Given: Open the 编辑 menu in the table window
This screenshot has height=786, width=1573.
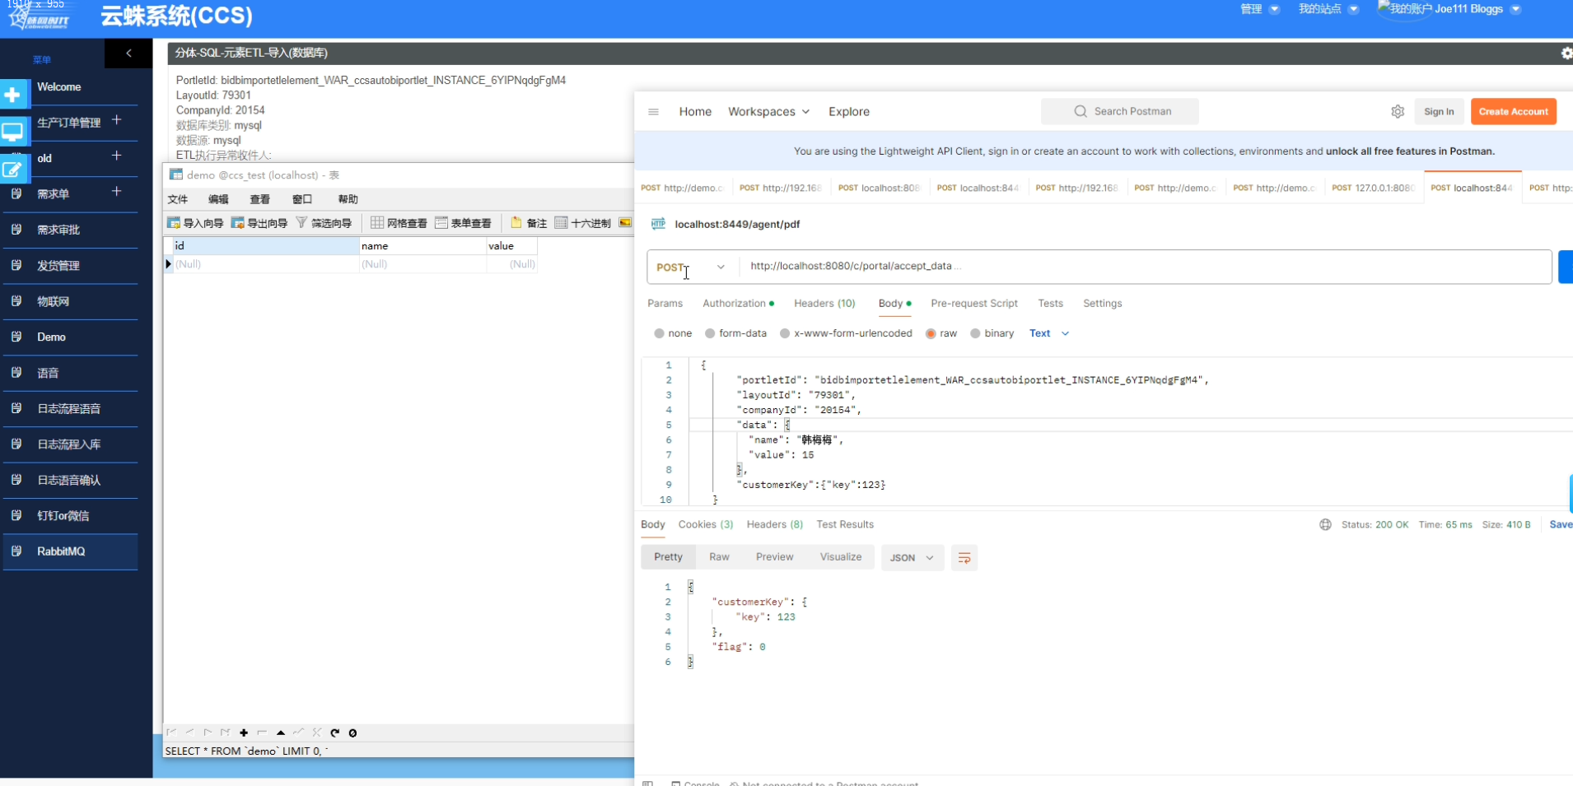Looking at the screenshot, I should point(218,199).
